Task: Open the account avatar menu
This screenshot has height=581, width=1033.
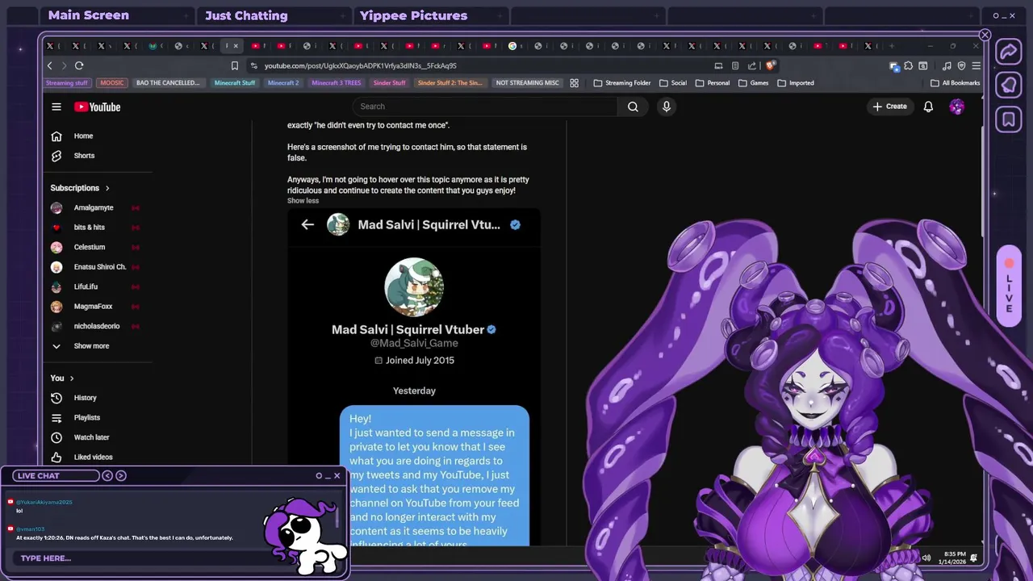Action: (x=957, y=107)
